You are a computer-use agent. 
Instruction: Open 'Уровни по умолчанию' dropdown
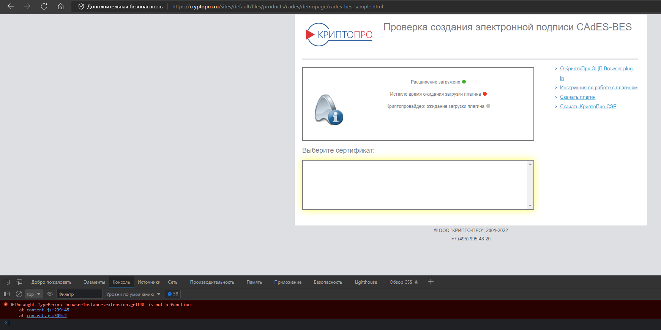[x=133, y=294]
